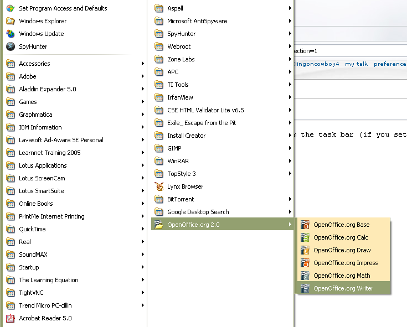Expand Google Desktop Search submenu arrow
The width and height of the screenshot is (407, 327).
tap(290, 212)
